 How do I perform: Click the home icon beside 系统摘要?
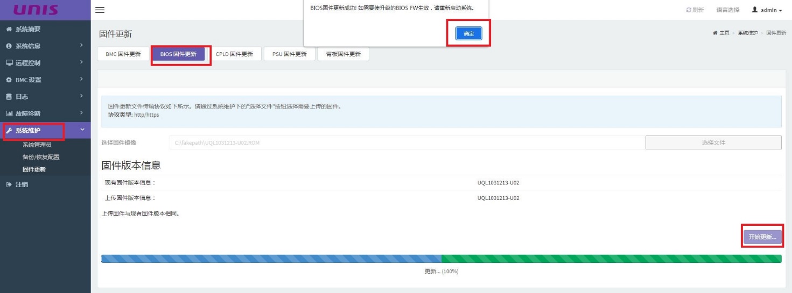9,29
